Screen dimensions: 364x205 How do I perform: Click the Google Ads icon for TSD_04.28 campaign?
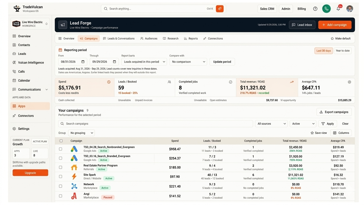coord(74,149)
